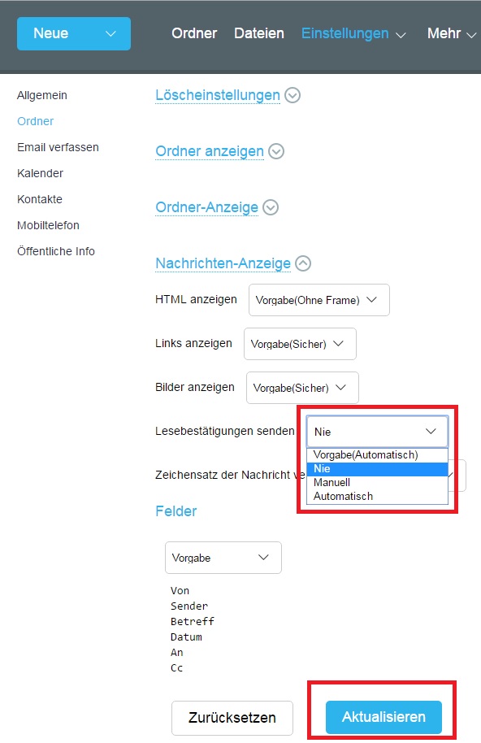Expand the Ordner-Anzeige section
The width and height of the screenshot is (481, 743).
(269, 206)
